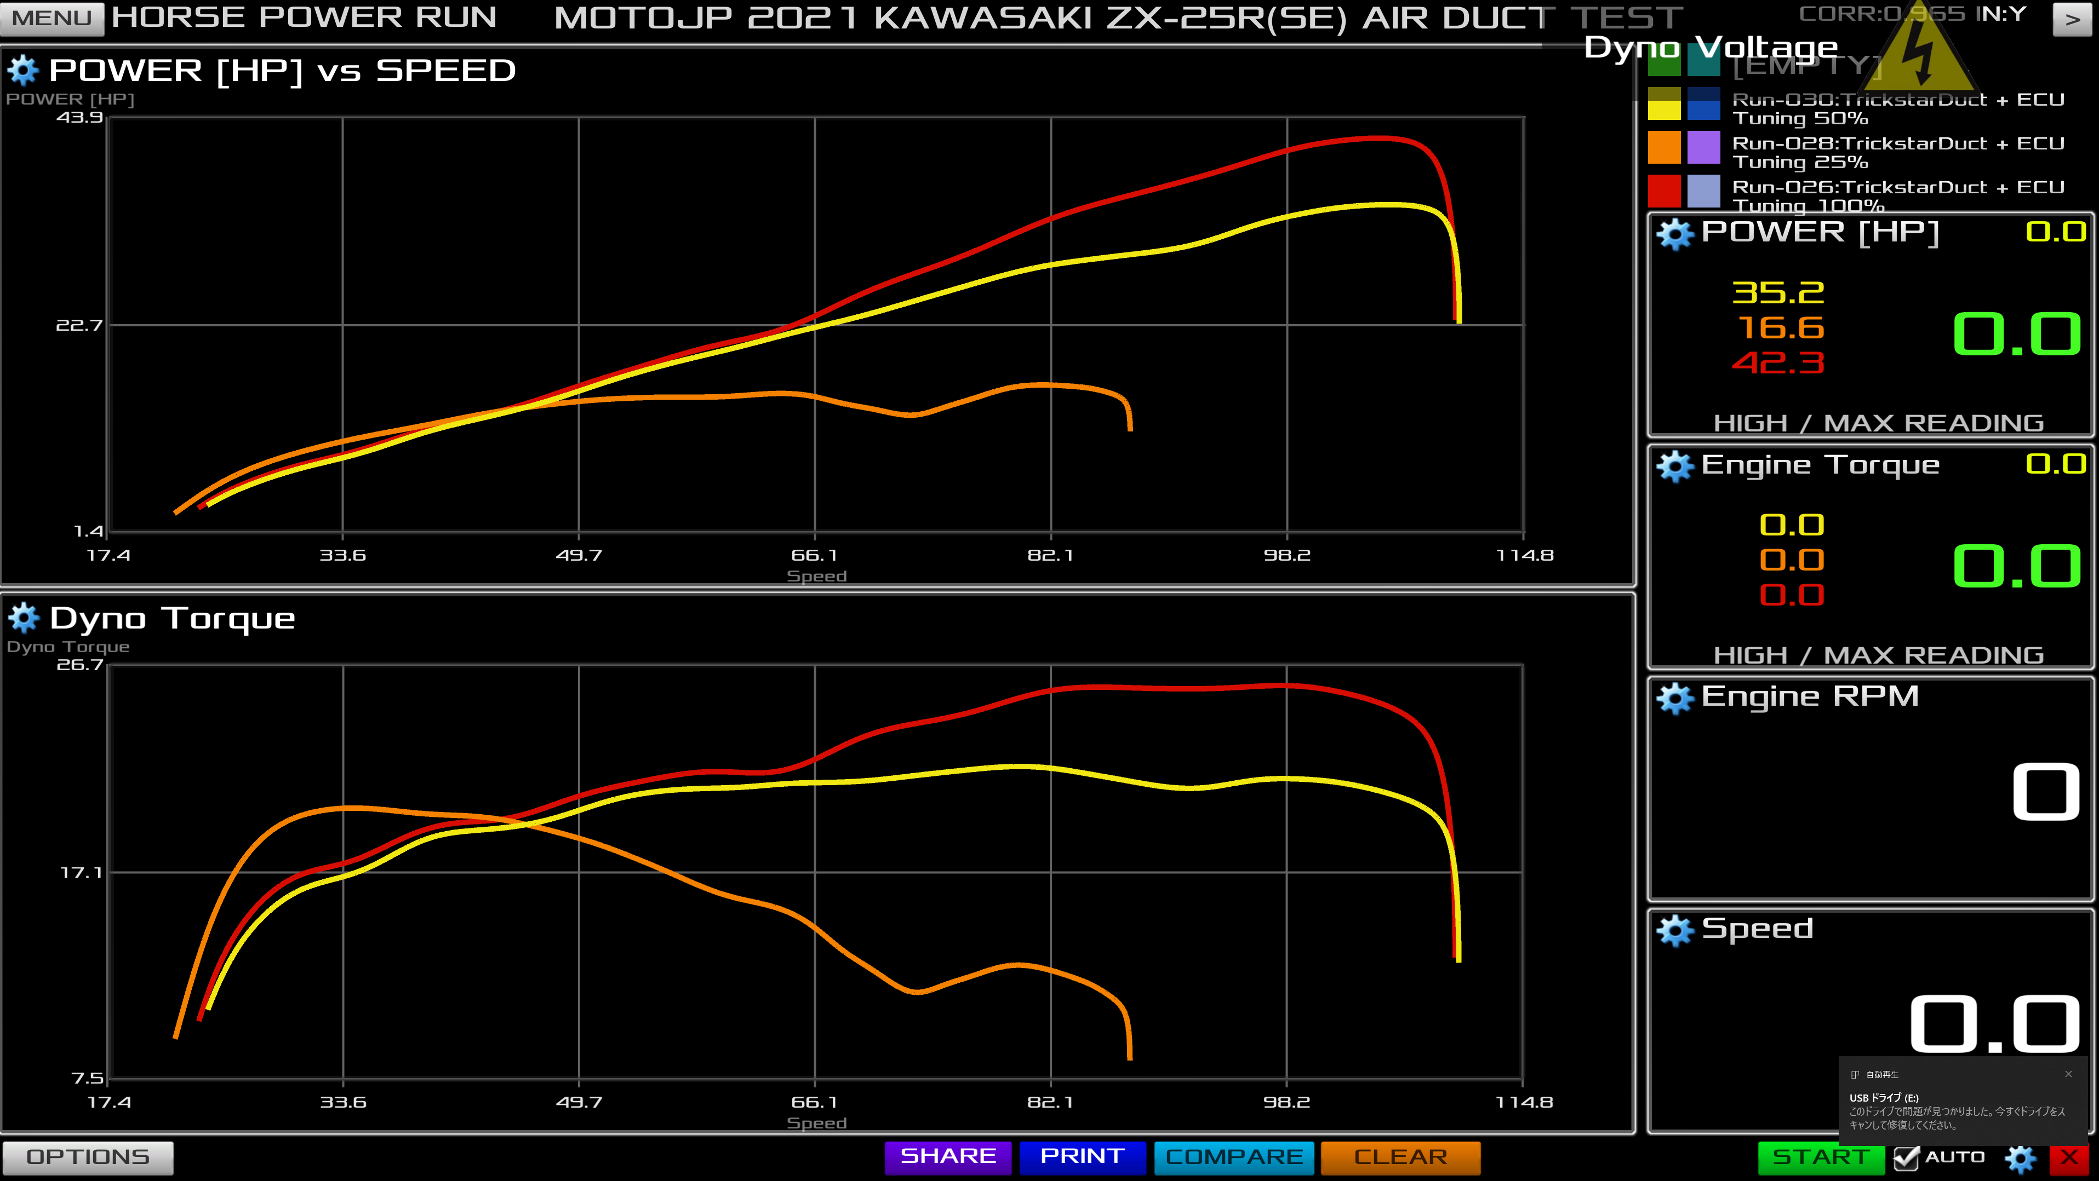The width and height of the screenshot is (2099, 1181).
Task: Click the CLEAR button
Action: [1400, 1157]
